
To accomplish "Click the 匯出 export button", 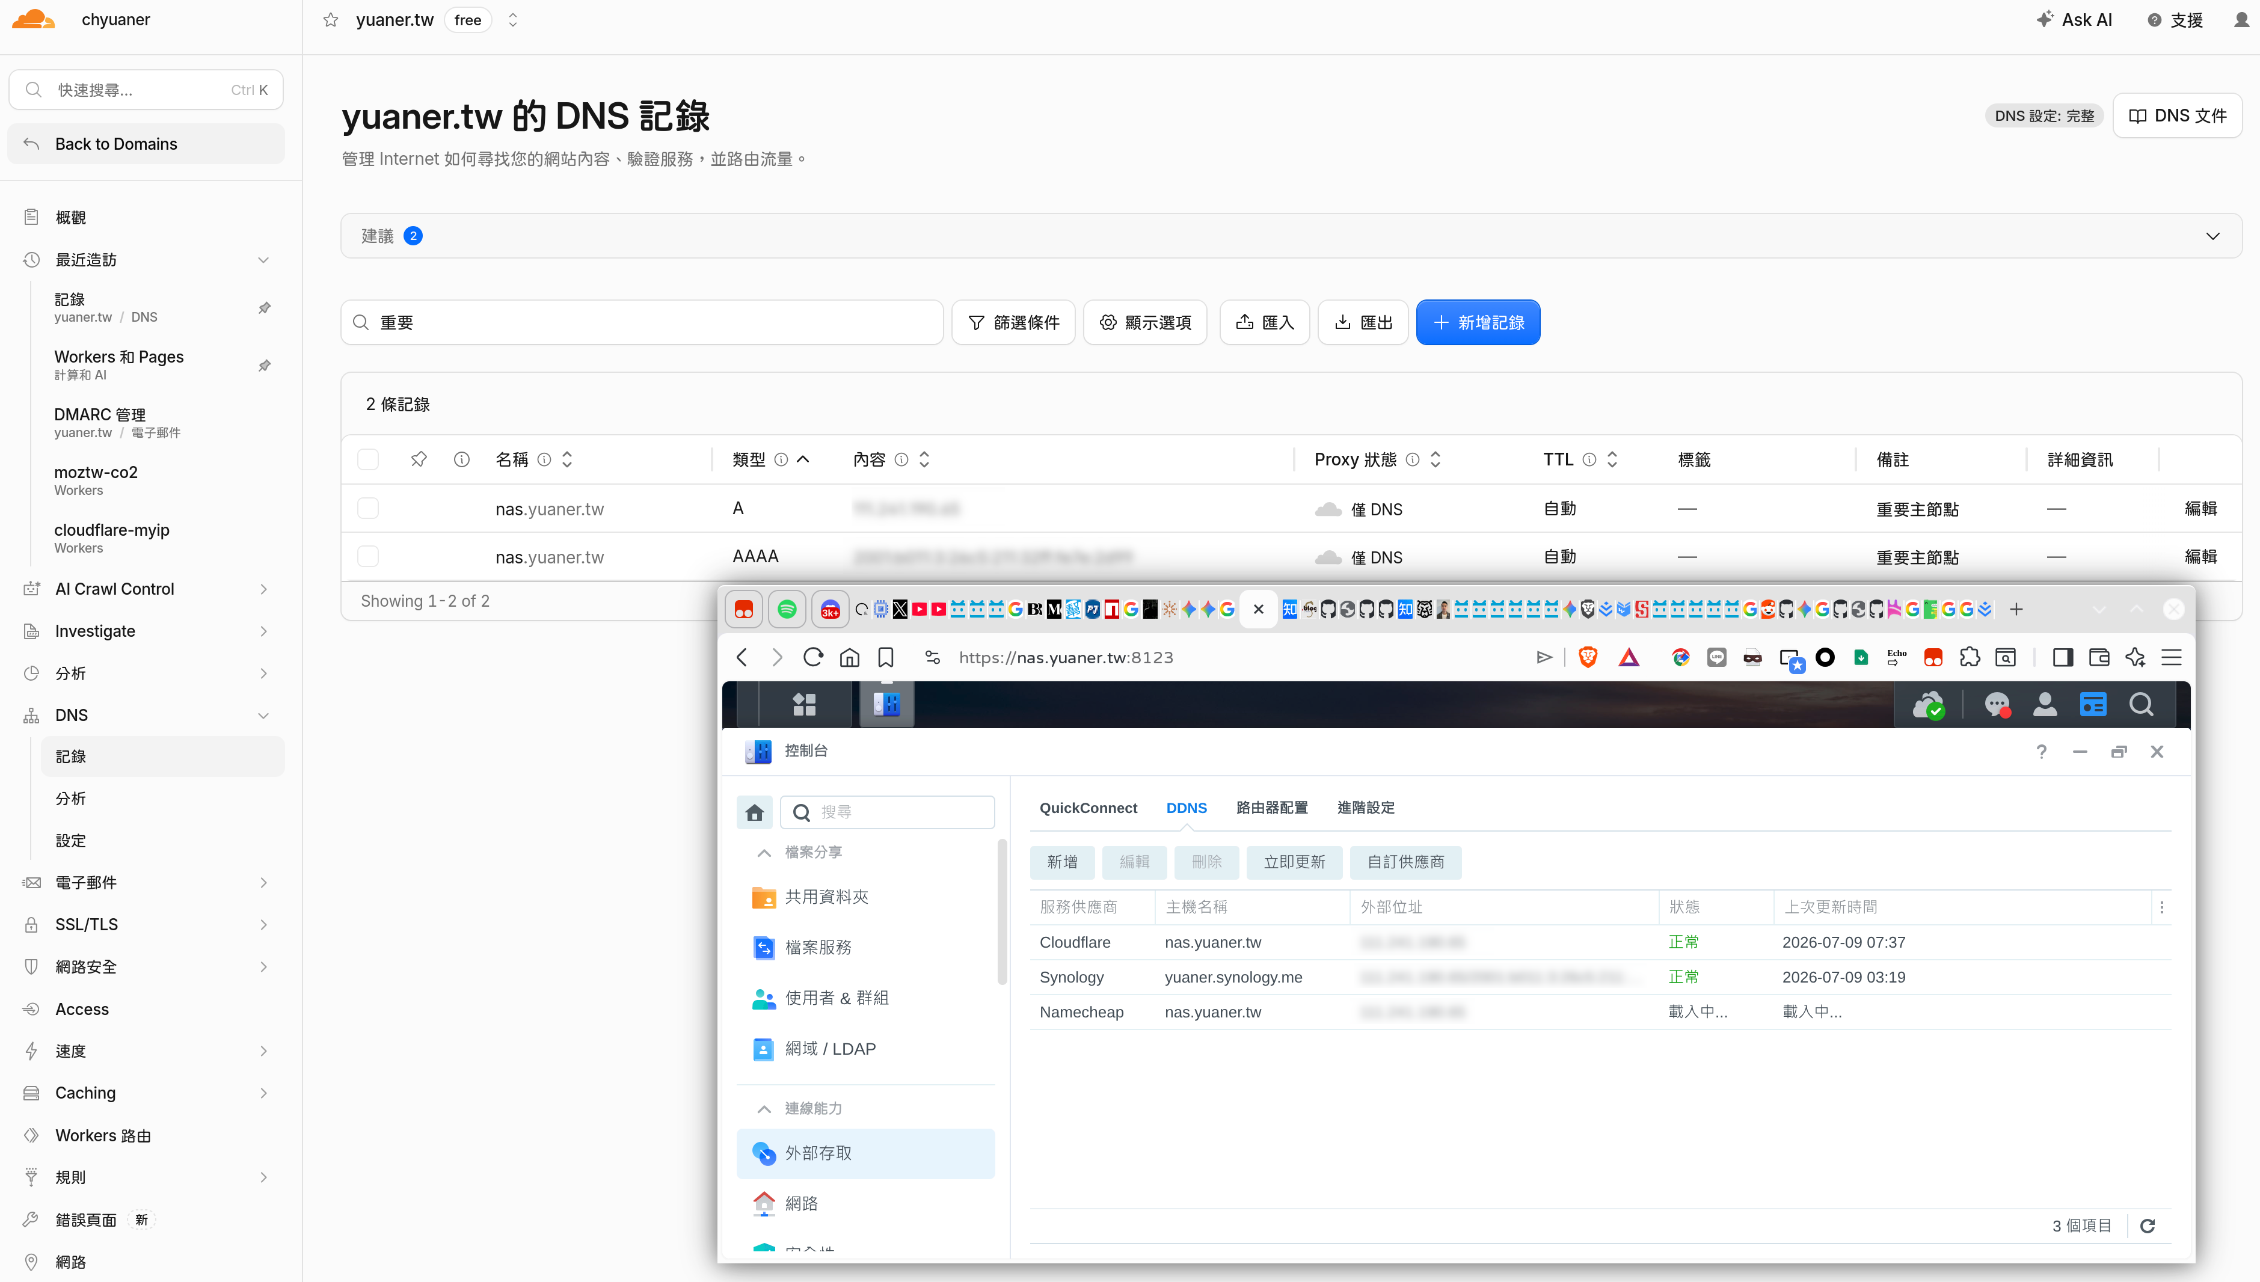I will pos(1363,322).
